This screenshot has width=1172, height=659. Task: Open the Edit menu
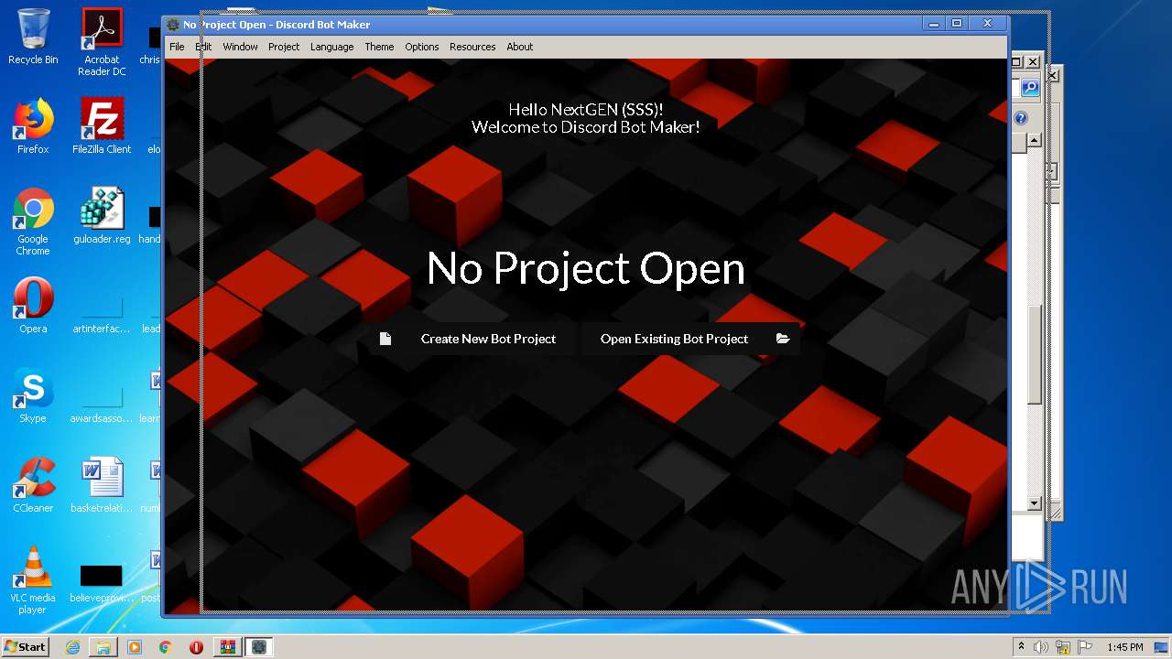pyautogui.click(x=203, y=47)
